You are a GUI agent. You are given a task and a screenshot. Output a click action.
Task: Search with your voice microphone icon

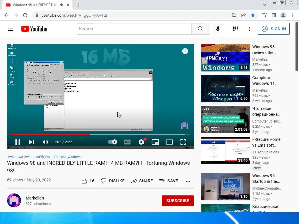pyautogui.click(x=218, y=29)
